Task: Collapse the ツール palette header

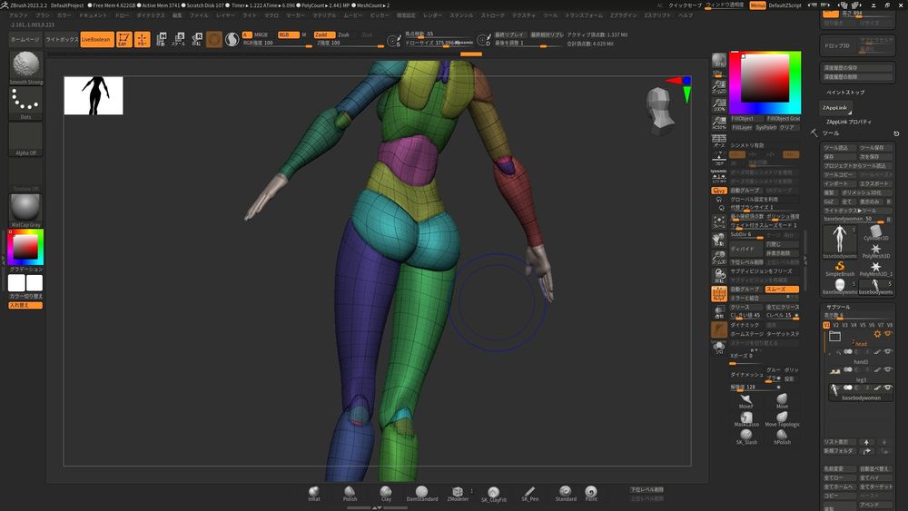Action: pyautogui.click(x=831, y=133)
